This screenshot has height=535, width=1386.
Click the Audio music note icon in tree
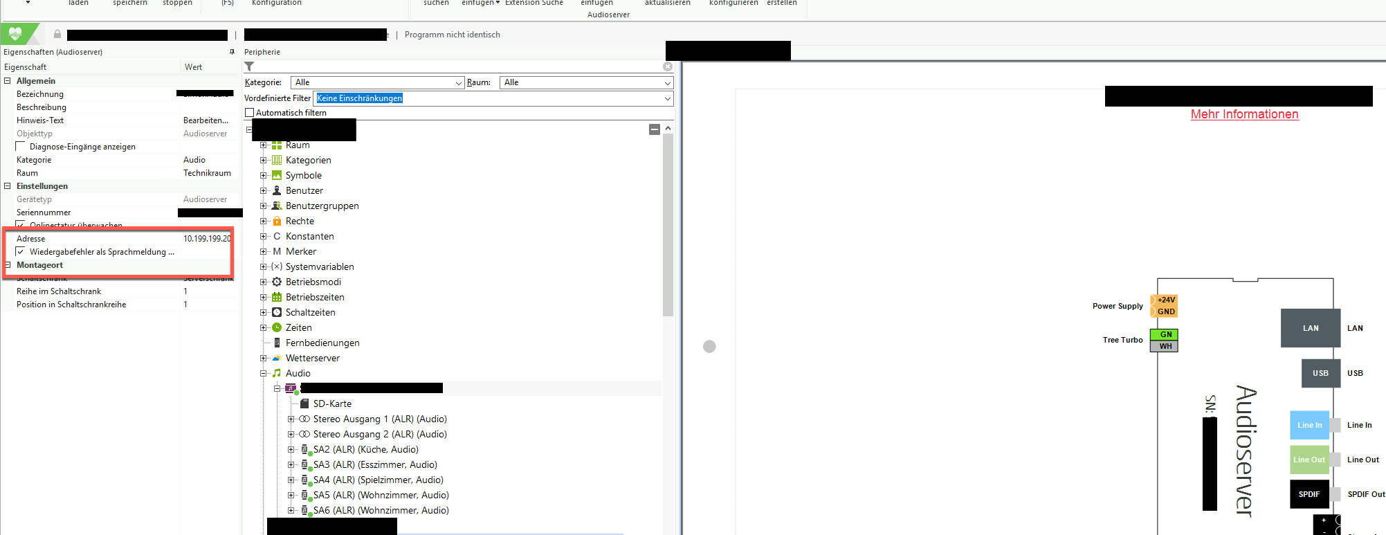(277, 373)
